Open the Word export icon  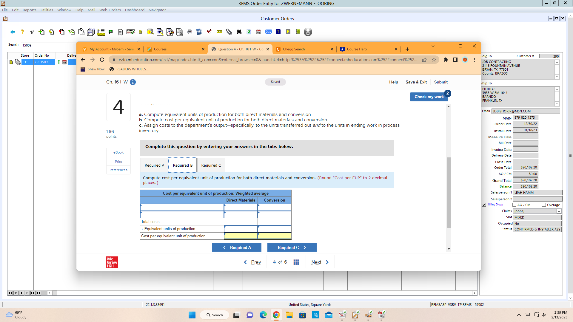[x=199, y=32]
